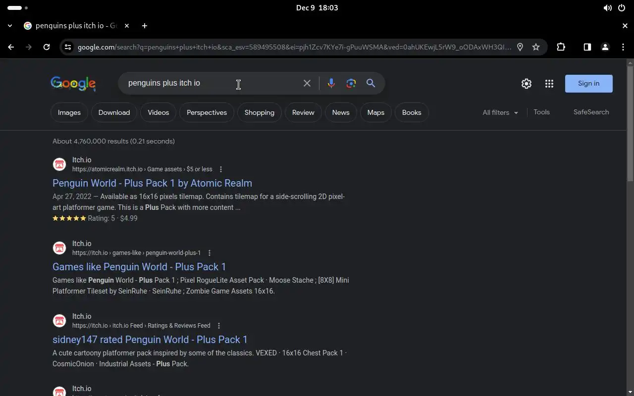The image size is (634, 396).
Task: Bookmark this page with the star icon
Action: coord(536,47)
